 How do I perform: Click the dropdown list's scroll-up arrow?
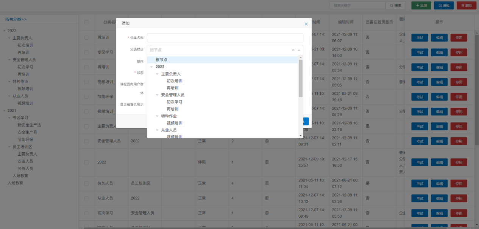pyautogui.click(x=301, y=57)
